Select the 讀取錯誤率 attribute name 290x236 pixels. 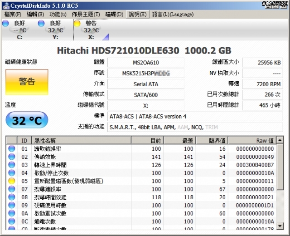pyautogui.click(x=48, y=149)
